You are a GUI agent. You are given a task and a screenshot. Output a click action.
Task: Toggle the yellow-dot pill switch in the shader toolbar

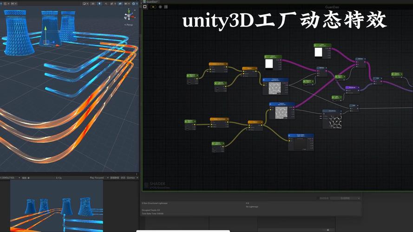click(x=153, y=6)
